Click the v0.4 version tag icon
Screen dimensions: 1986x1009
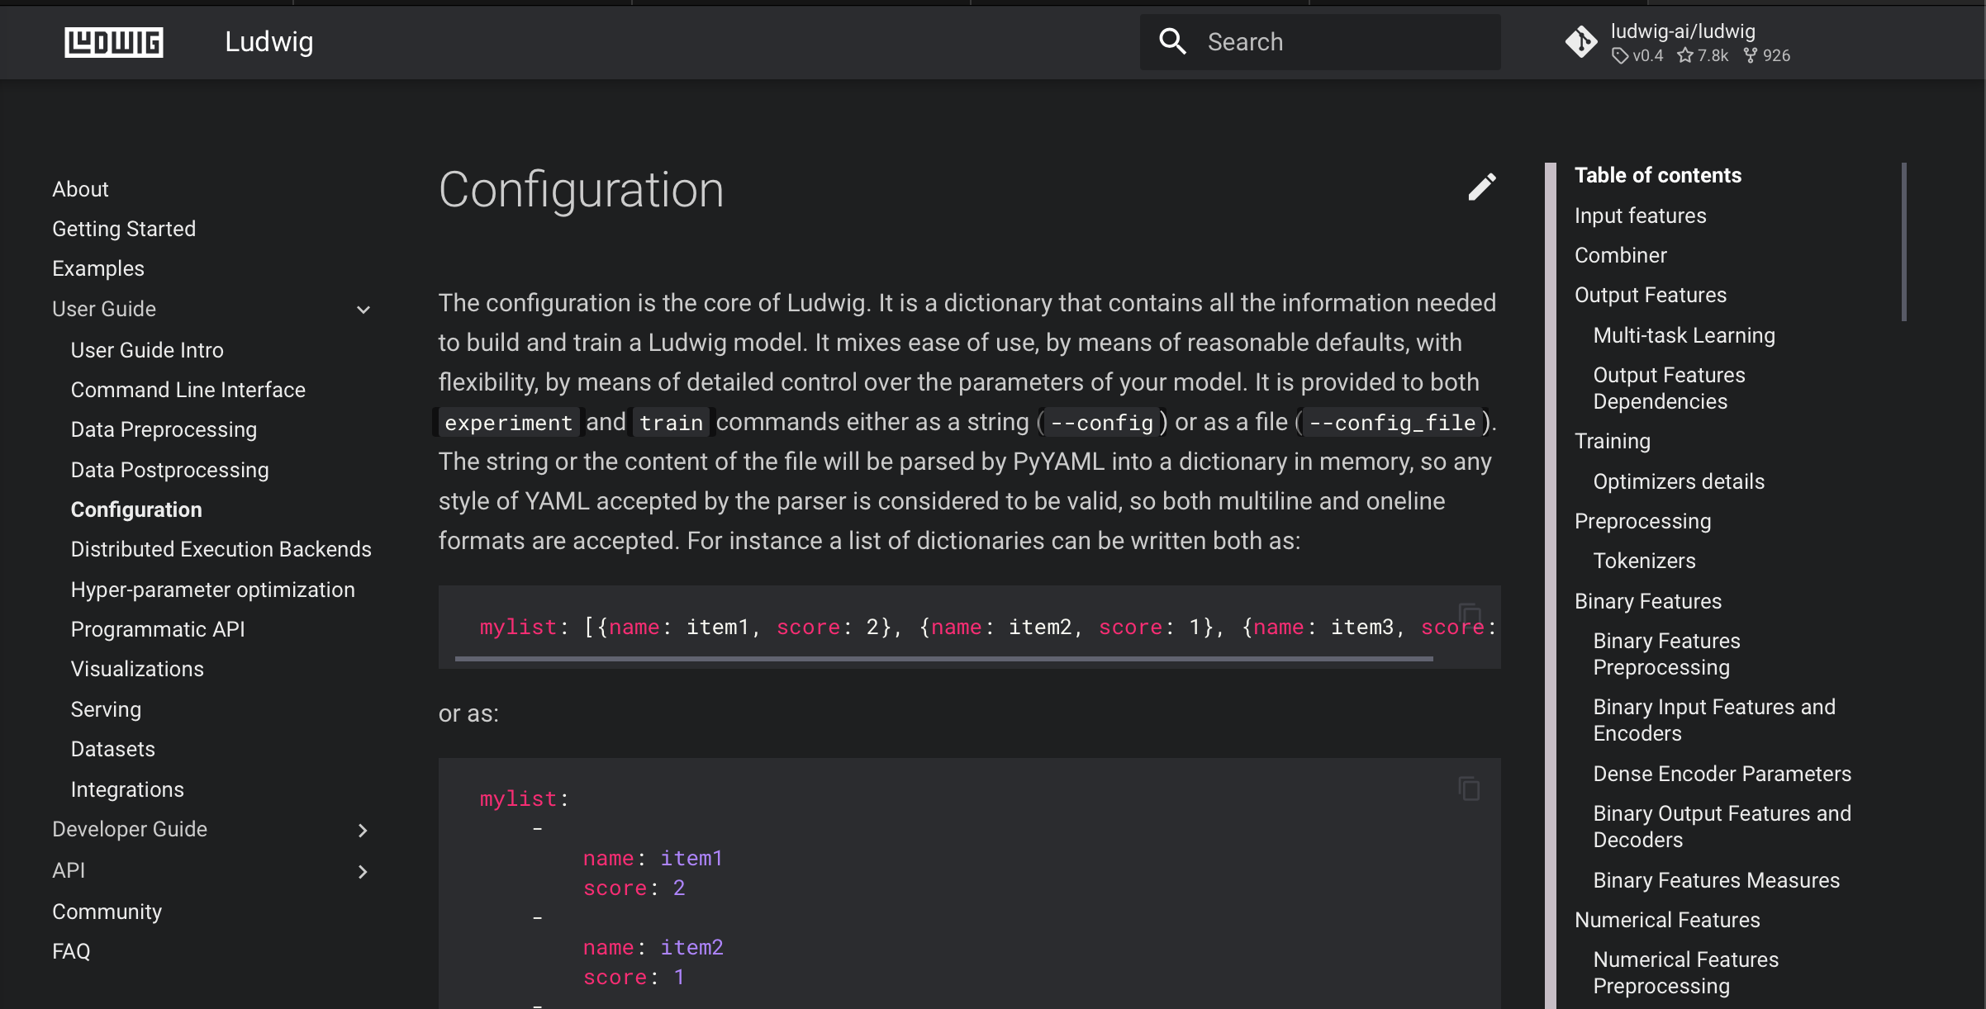pos(1622,55)
